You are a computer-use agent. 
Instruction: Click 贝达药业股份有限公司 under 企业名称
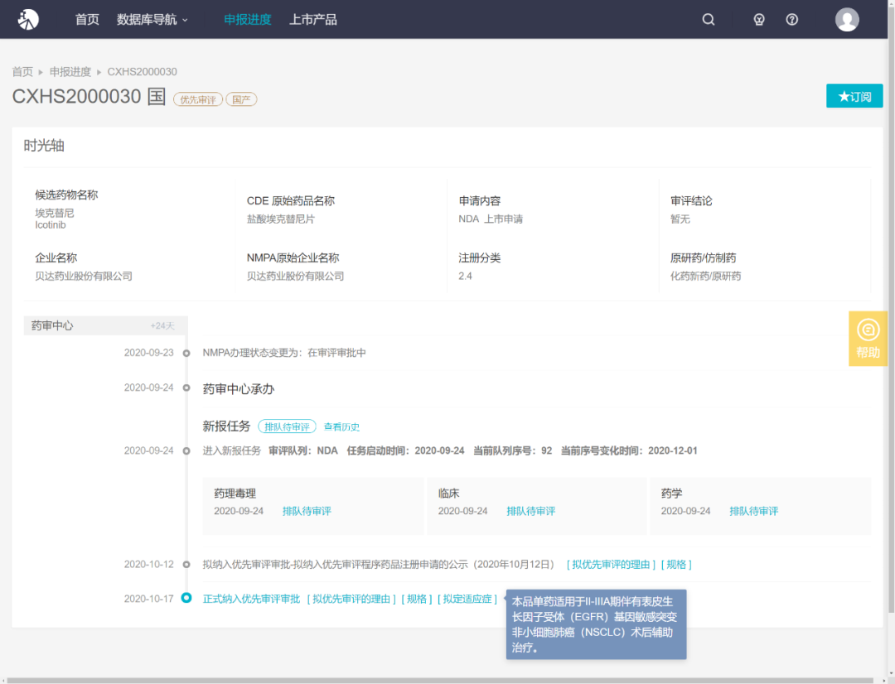tap(84, 276)
